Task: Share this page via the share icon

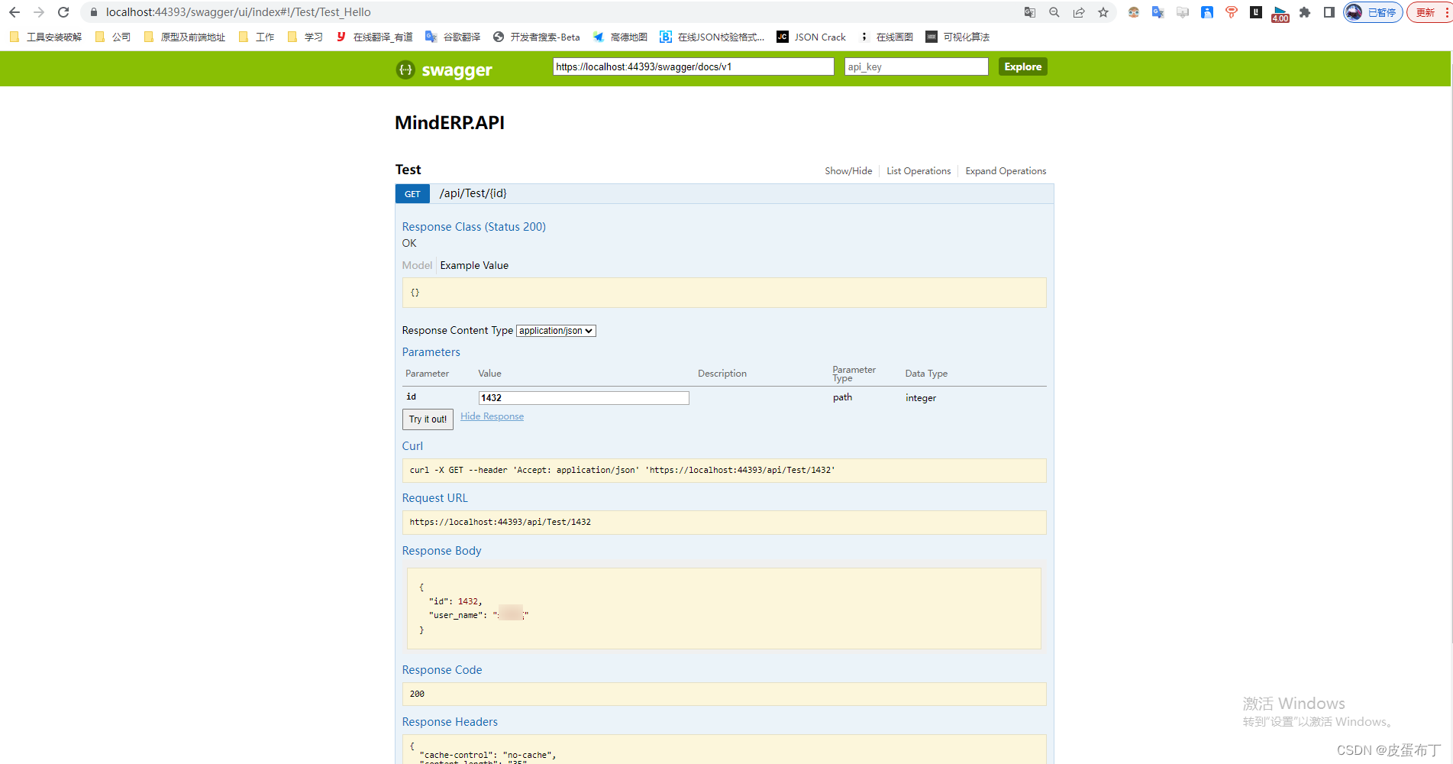Action: coord(1079,12)
